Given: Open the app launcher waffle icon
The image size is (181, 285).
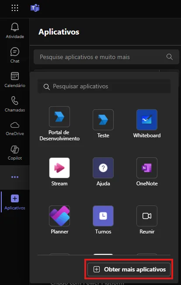Looking at the screenshot, I should point(15,8).
